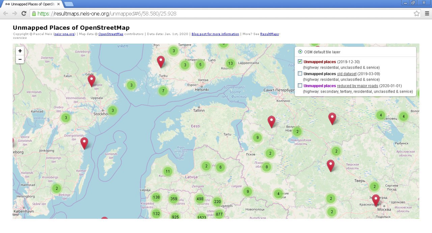Open cluster 877 near Utena

pos(219,214)
